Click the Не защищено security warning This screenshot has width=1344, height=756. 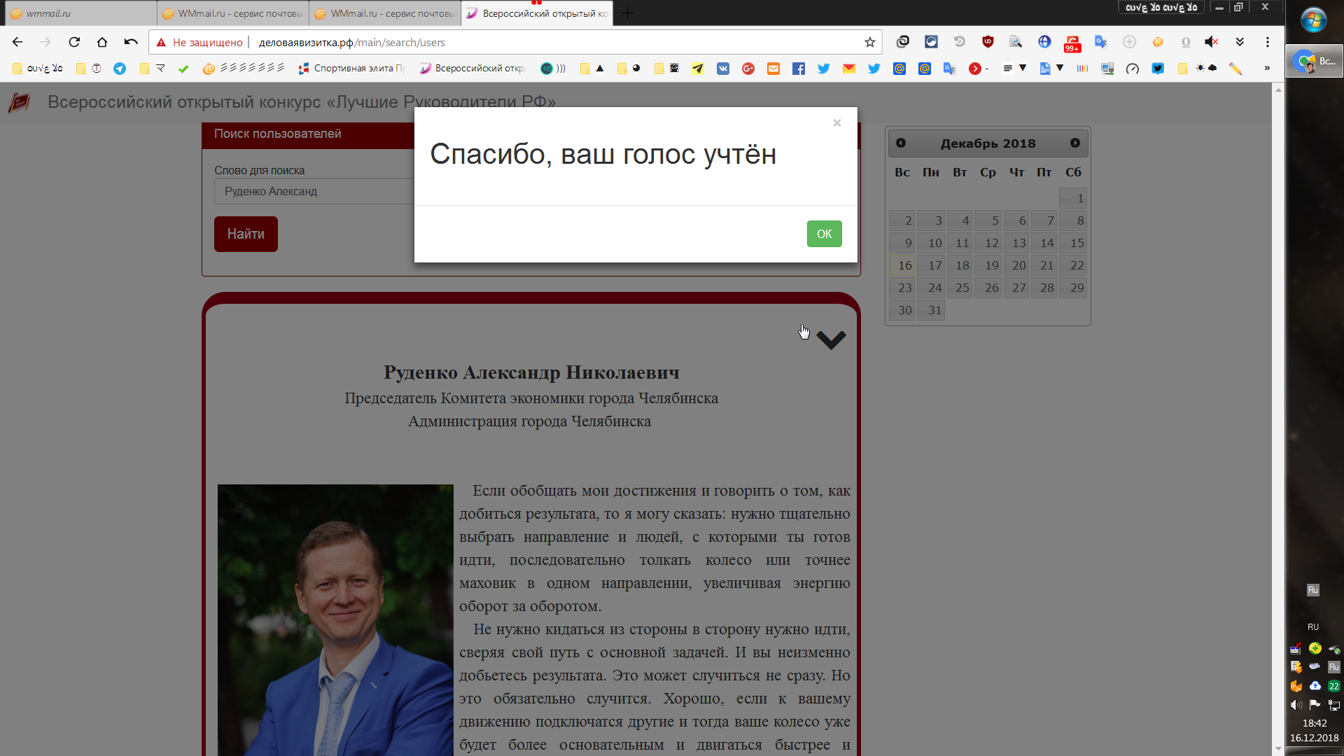(x=199, y=43)
